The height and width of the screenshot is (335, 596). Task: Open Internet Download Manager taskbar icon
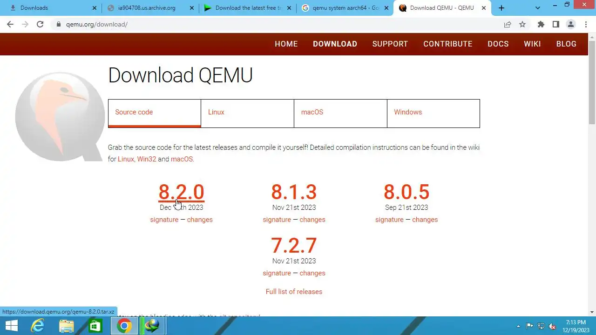click(x=152, y=326)
